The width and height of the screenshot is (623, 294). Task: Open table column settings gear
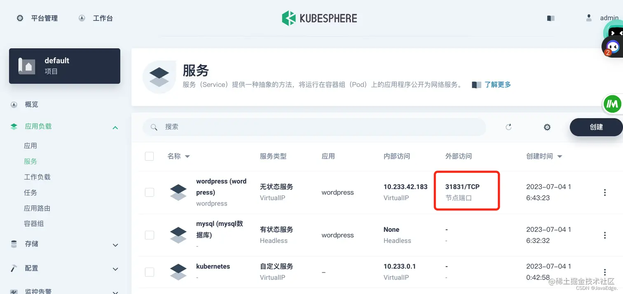point(547,127)
